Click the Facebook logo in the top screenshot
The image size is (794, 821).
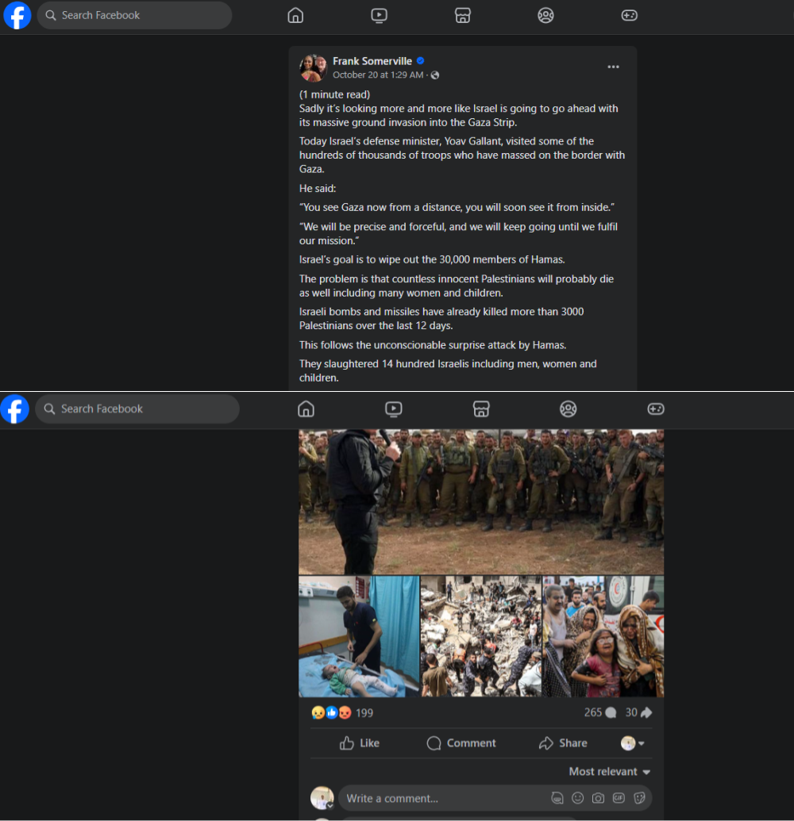click(17, 16)
